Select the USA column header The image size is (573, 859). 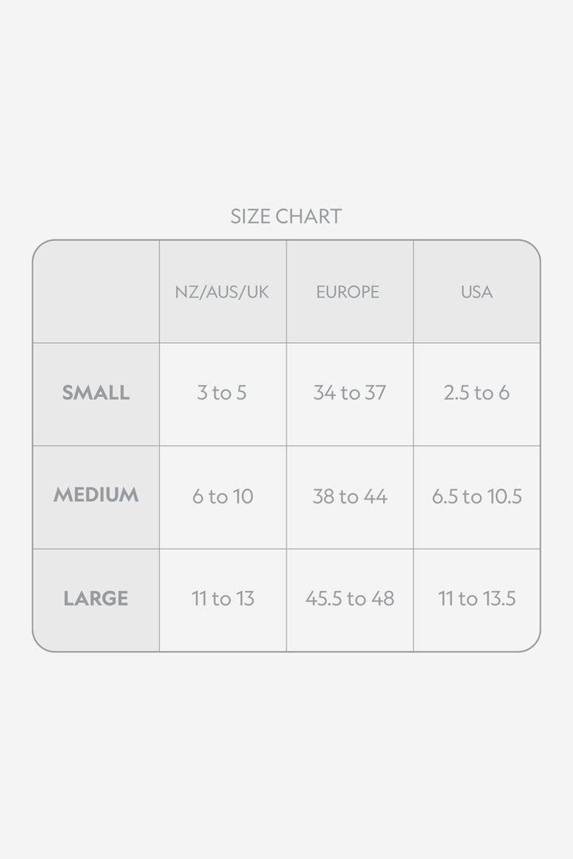click(477, 292)
